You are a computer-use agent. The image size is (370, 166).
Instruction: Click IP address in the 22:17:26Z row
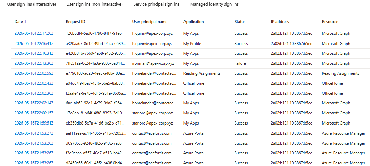pyautogui.click(x=292, y=33)
